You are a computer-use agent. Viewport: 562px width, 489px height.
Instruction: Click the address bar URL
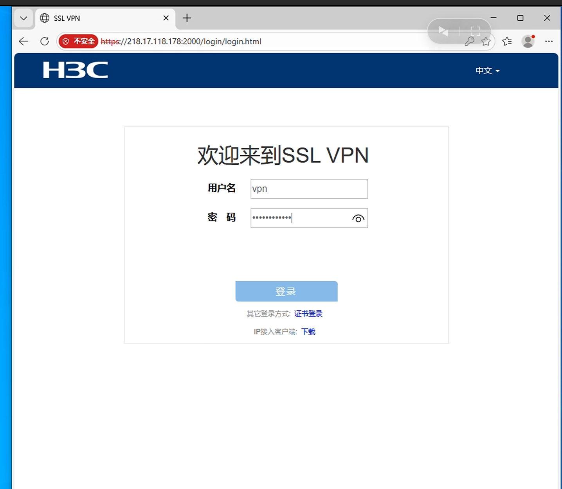181,41
